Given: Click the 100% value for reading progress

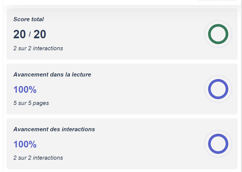Looking at the screenshot, I should (25, 90).
